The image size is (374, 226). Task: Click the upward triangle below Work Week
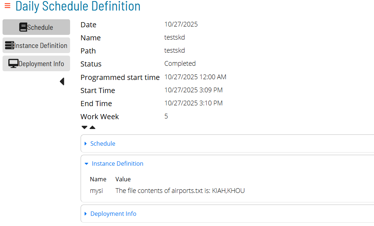click(93, 127)
